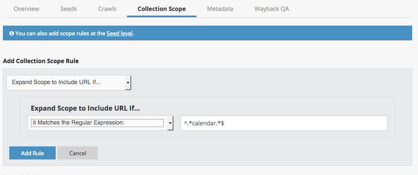Click the bold Expand Scope heading
Viewport: 418px width, 175px height.
[x=85, y=108]
